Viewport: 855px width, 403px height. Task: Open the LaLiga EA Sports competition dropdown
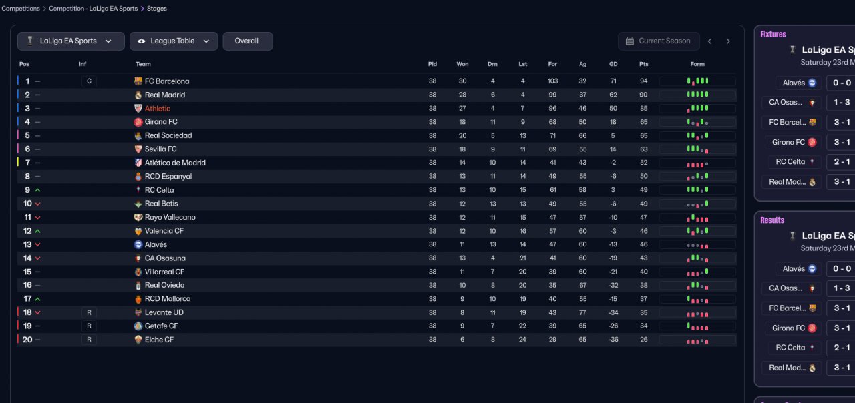[71, 41]
